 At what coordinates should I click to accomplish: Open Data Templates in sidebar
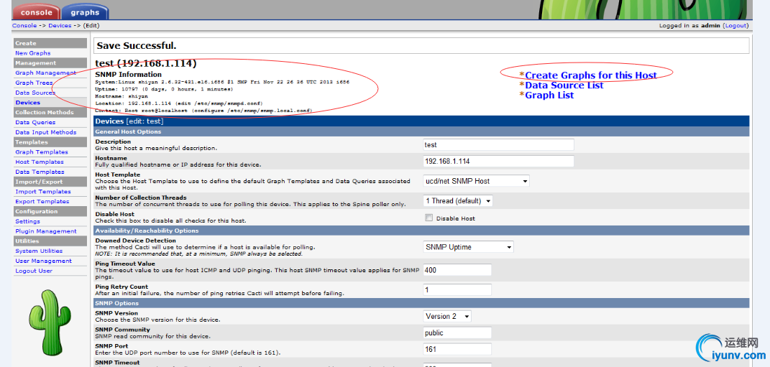coord(40,172)
